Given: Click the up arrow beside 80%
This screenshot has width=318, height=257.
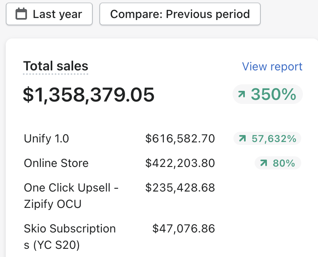Looking at the screenshot, I should coord(264,163).
